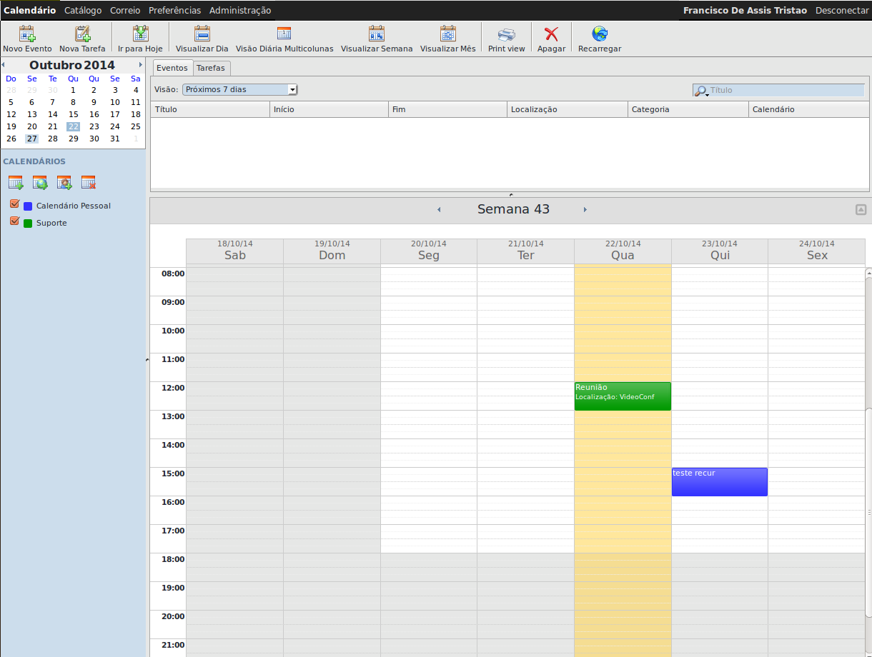Go to next week after Semana 43
This screenshot has width=872, height=657.
585,210
